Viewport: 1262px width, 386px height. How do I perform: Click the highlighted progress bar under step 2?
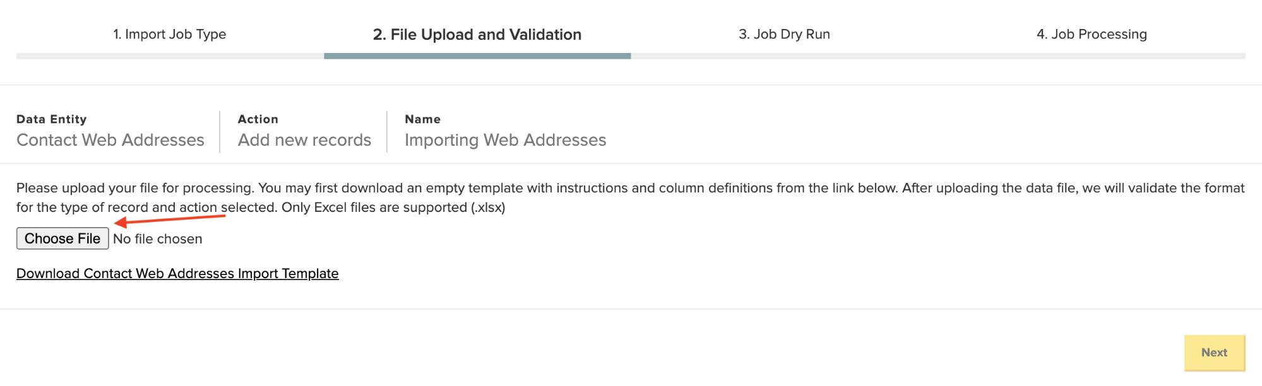(x=477, y=56)
